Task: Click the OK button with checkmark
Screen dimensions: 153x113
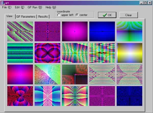Action: point(107,15)
